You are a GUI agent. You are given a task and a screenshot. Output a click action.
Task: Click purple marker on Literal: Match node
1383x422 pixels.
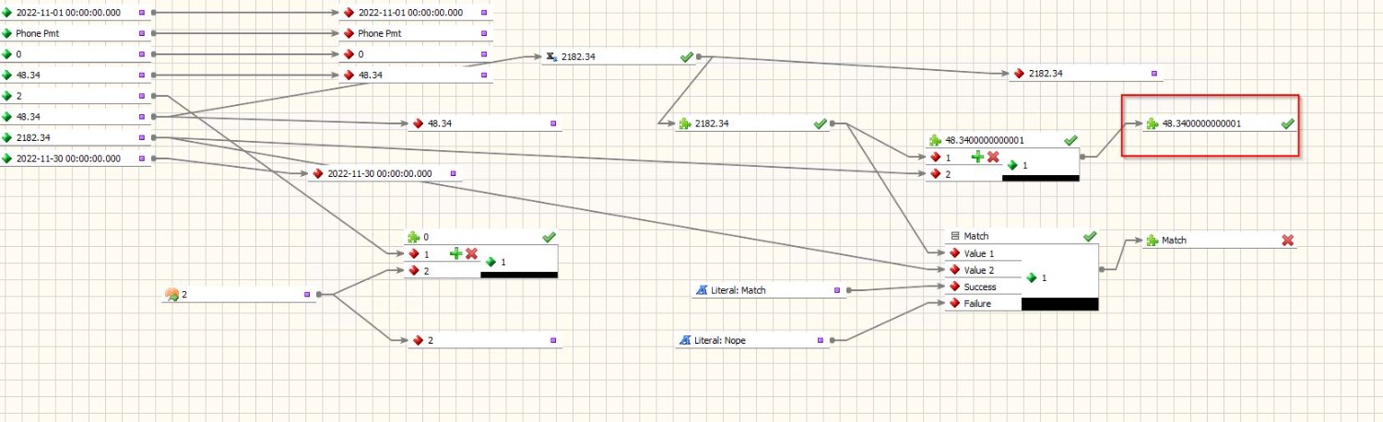tap(837, 290)
